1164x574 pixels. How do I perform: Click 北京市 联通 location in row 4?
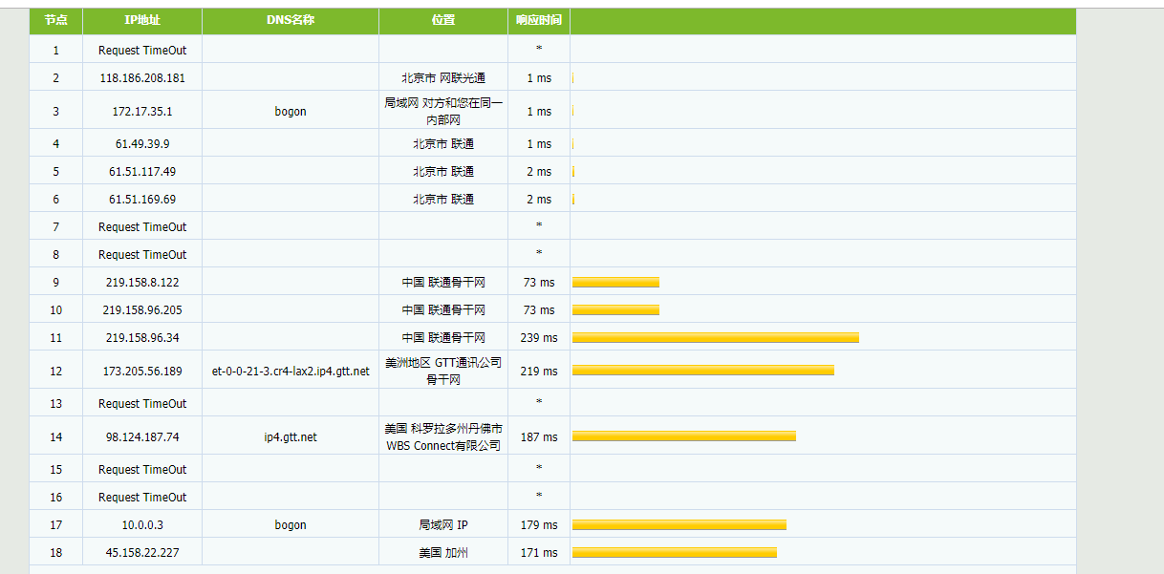click(443, 144)
